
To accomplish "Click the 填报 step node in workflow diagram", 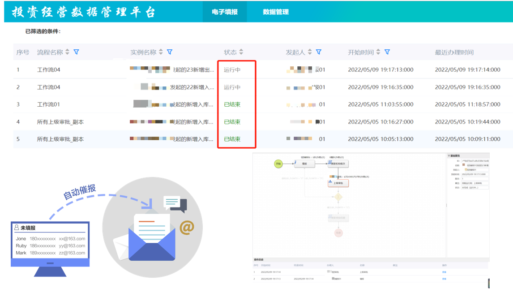I will tap(304, 164).
